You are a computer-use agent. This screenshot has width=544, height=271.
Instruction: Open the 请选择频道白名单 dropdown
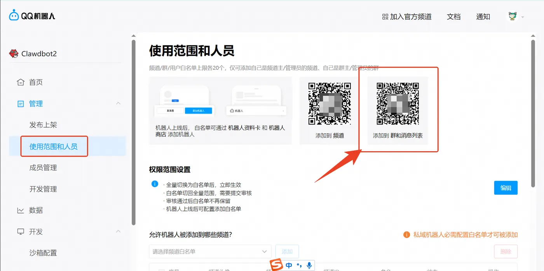tap(210, 252)
